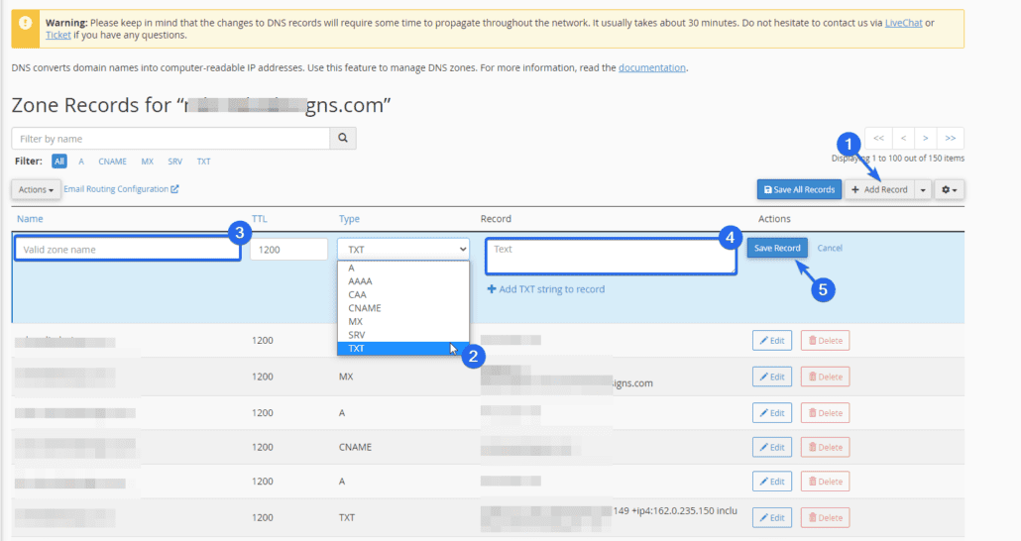
Task: Delete the first record row
Action: (825, 341)
